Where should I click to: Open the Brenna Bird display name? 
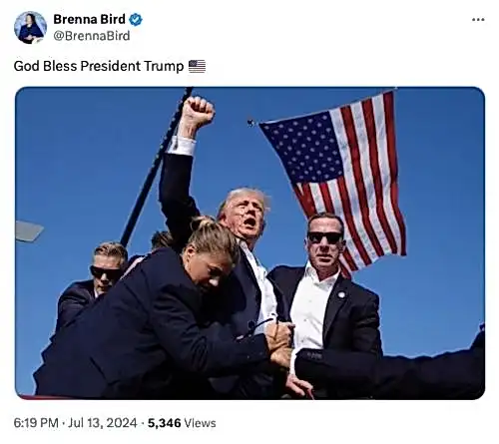(x=89, y=19)
